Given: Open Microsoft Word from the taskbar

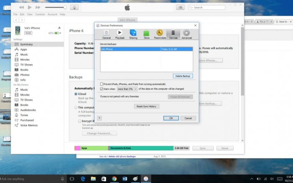Looking at the screenshot, I should coord(125,179).
